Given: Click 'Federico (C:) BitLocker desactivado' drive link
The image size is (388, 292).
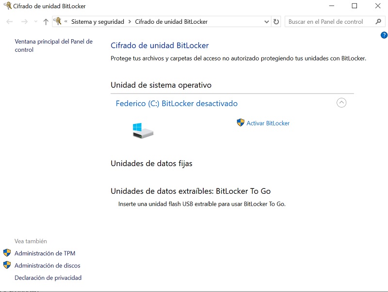Looking at the screenshot, I should (177, 103).
